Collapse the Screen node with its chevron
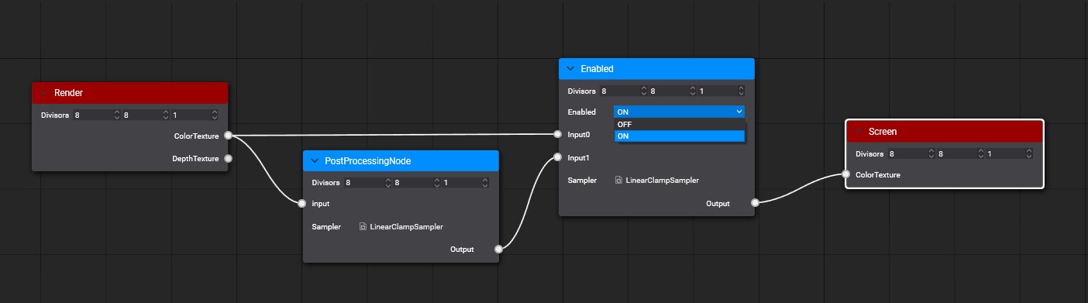 [858, 132]
